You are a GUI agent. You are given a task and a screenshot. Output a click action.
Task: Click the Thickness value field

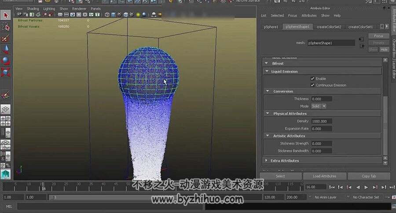point(322,99)
